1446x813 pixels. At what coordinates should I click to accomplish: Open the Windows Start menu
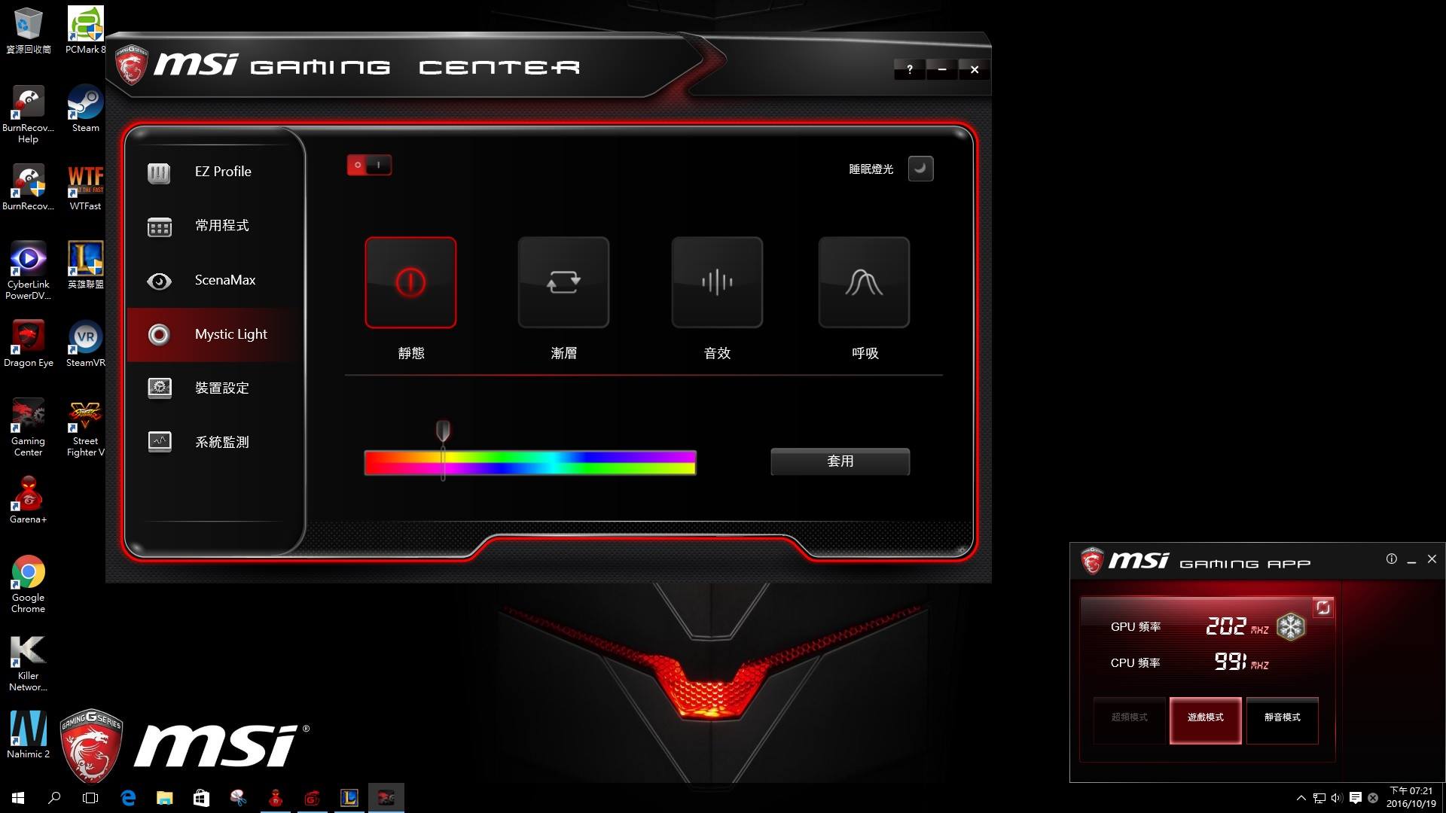tap(18, 798)
